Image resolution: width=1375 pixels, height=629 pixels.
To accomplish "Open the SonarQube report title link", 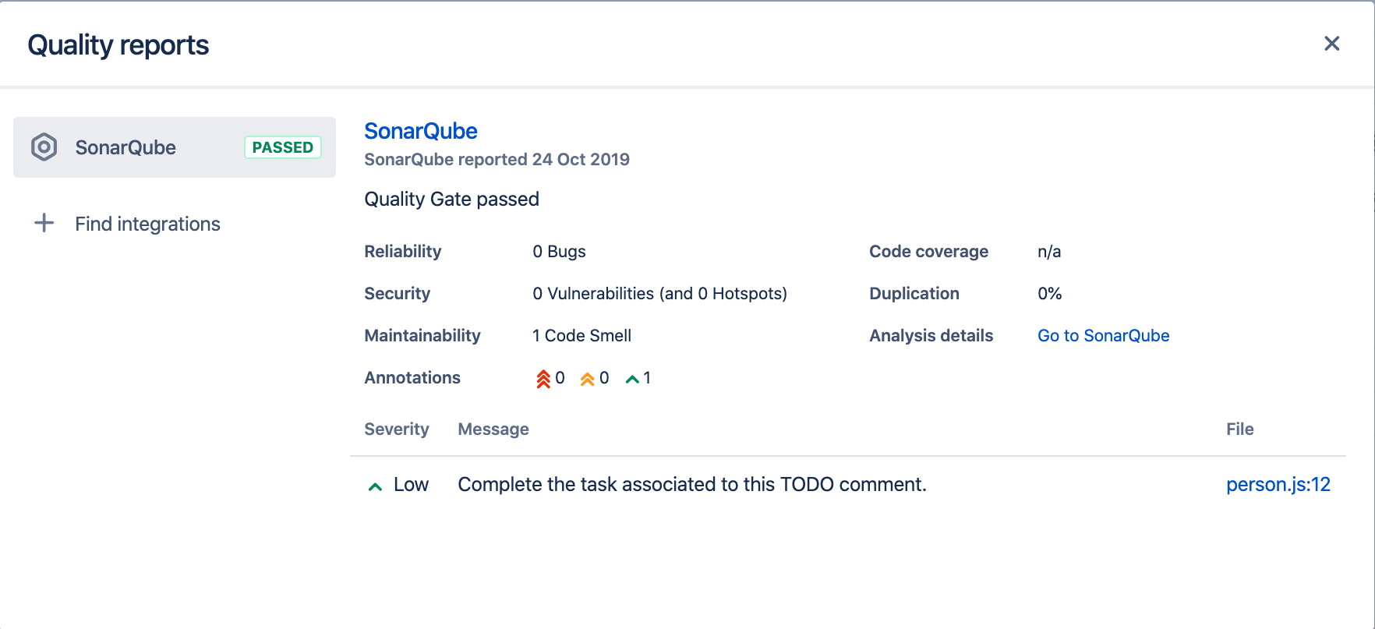I will tap(421, 131).
